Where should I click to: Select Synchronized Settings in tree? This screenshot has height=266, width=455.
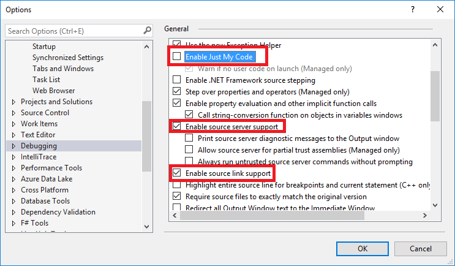pyautogui.click(x=67, y=58)
